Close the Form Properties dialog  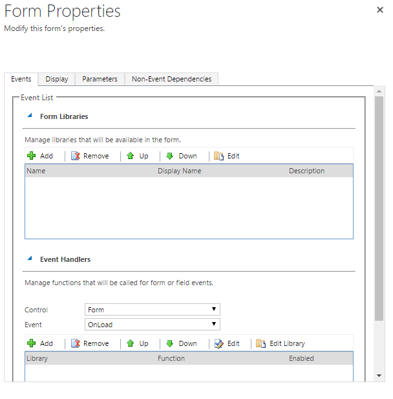pyautogui.click(x=379, y=10)
